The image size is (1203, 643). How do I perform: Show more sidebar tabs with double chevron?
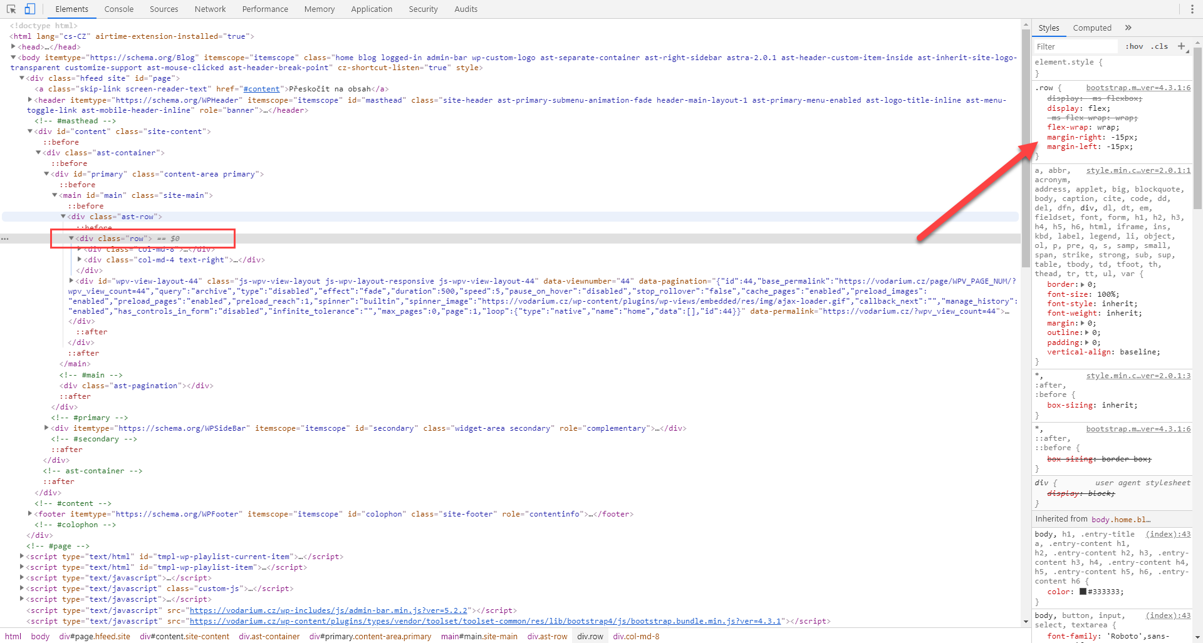pos(1128,28)
